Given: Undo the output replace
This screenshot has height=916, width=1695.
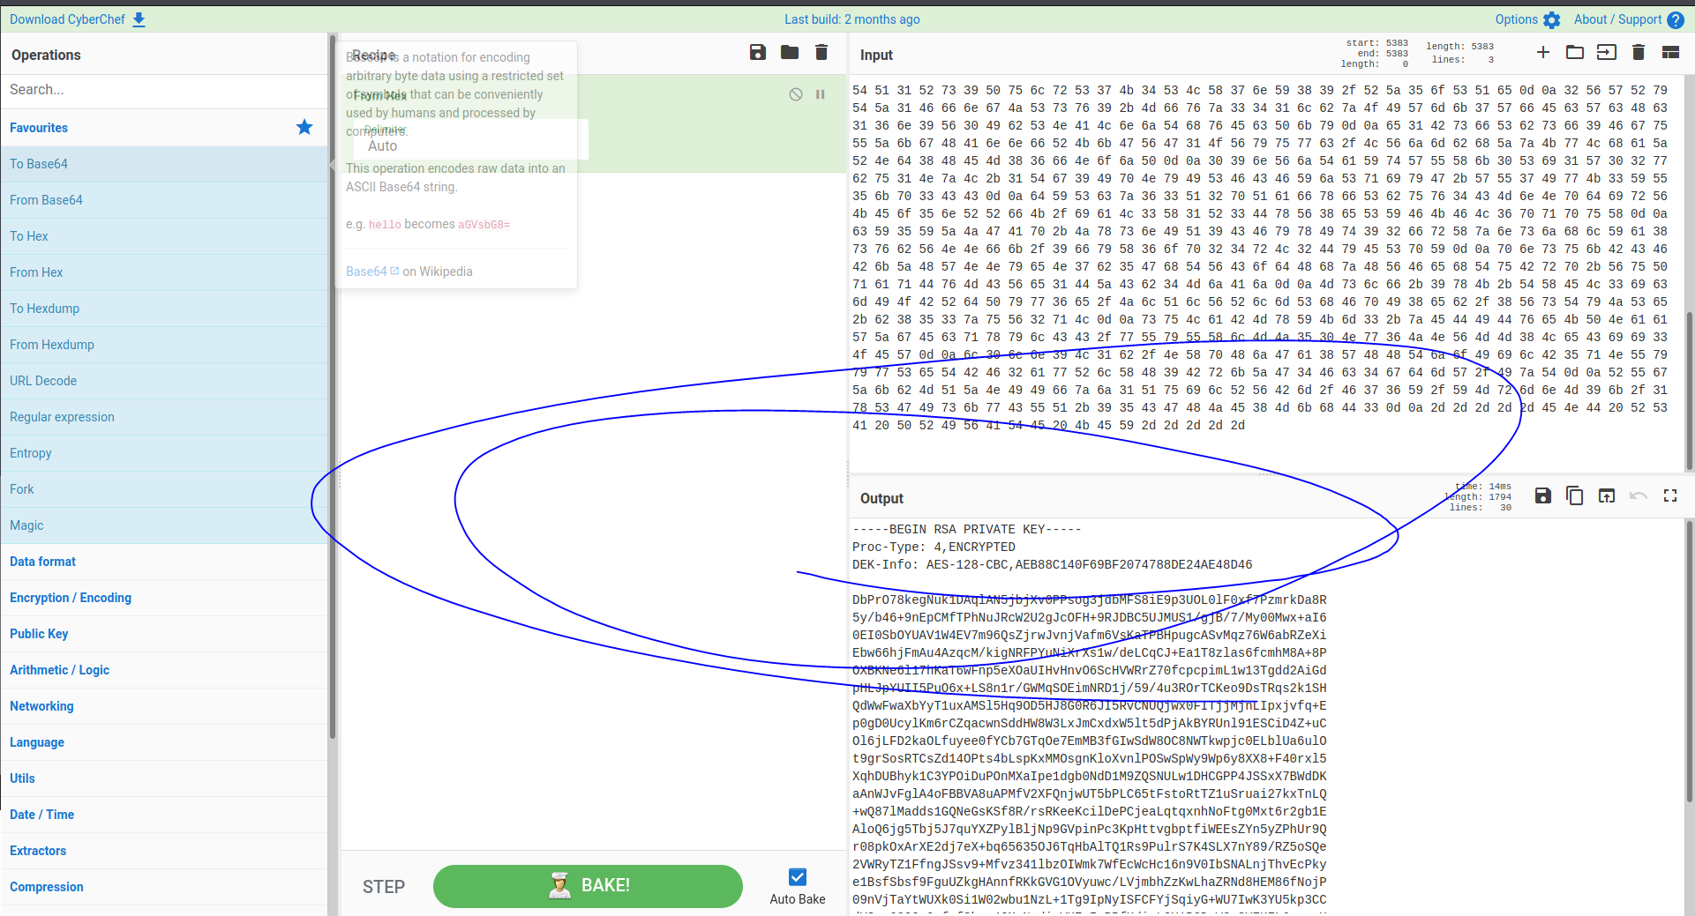Looking at the screenshot, I should click(x=1639, y=495).
